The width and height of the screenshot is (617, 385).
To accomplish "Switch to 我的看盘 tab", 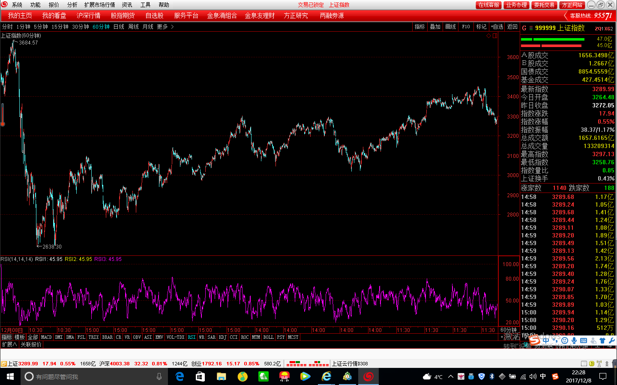I will coord(54,15).
